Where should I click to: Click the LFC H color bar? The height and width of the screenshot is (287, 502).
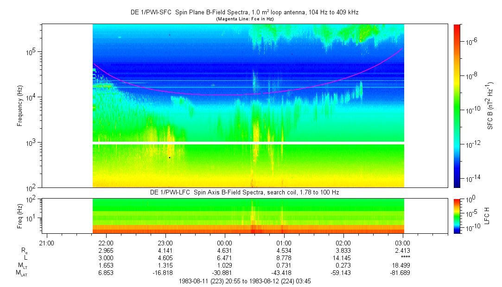pyautogui.click(x=457, y=216)
